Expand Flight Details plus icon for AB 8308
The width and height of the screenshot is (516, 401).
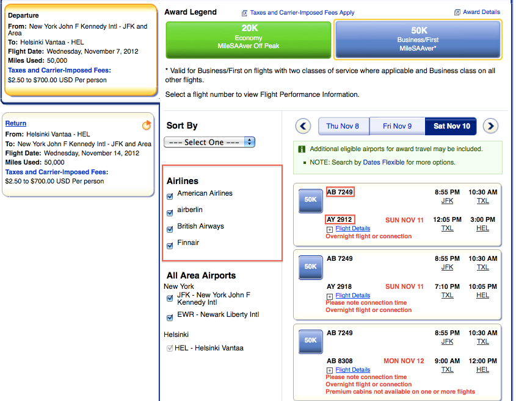329,371
